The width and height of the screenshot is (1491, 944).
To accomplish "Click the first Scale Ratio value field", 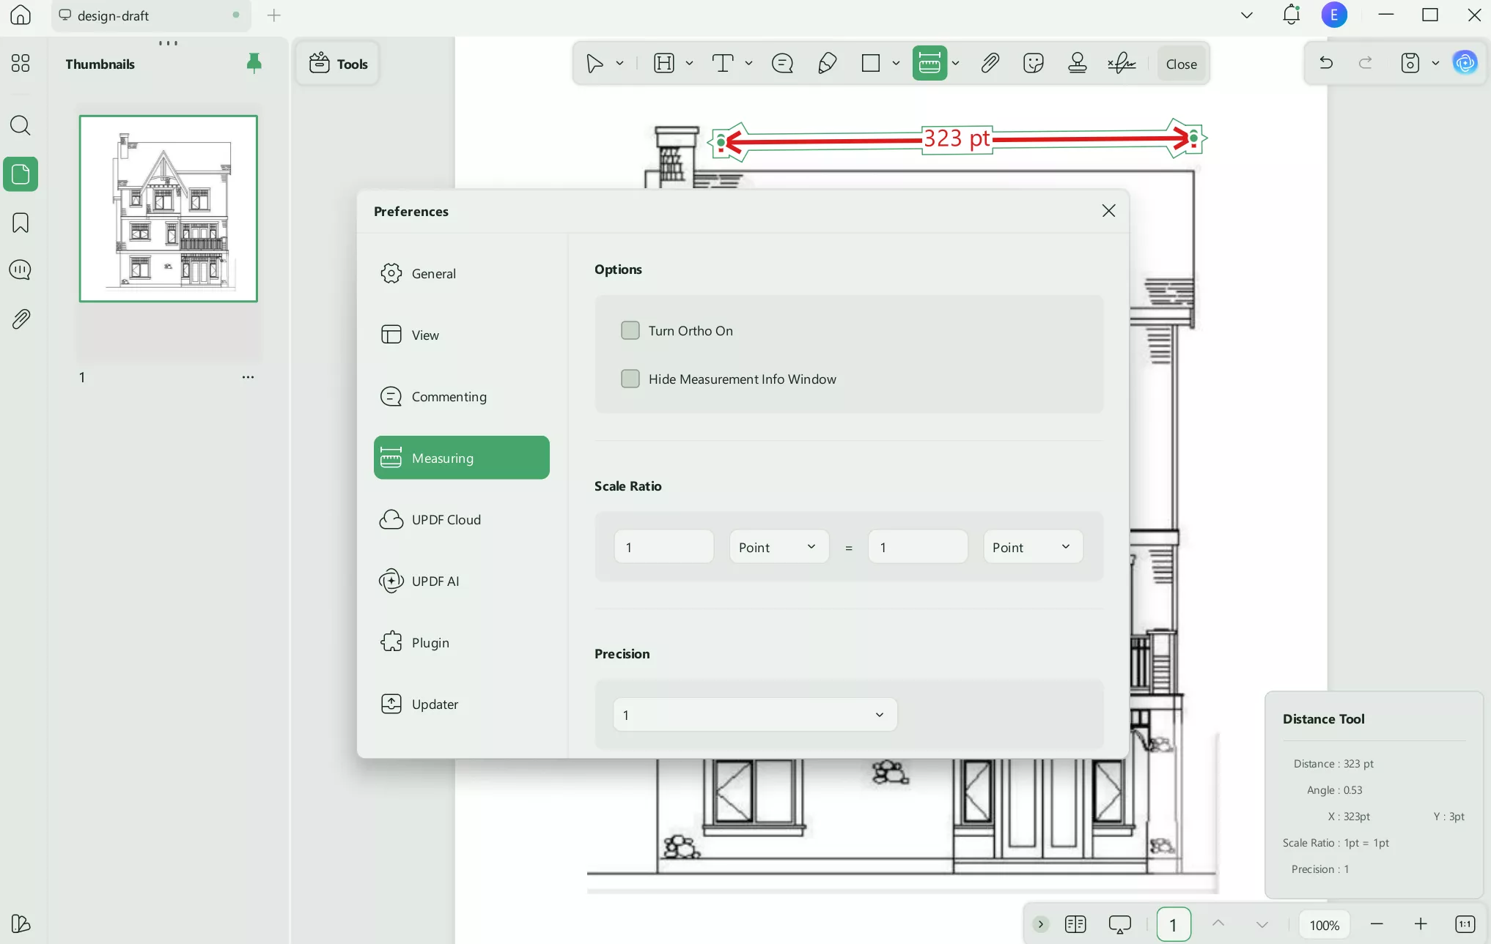I will coord(663,547).
